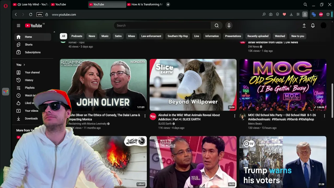
Task: Open Subscriptions from the sidebar
Action: tap(33, 52)
